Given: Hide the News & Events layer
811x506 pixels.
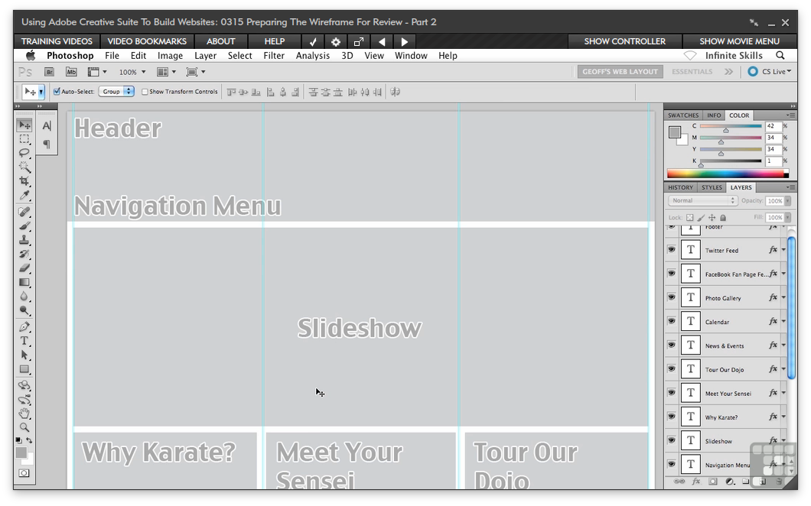Looking at the screenshot, I should [x=671, y=345].
